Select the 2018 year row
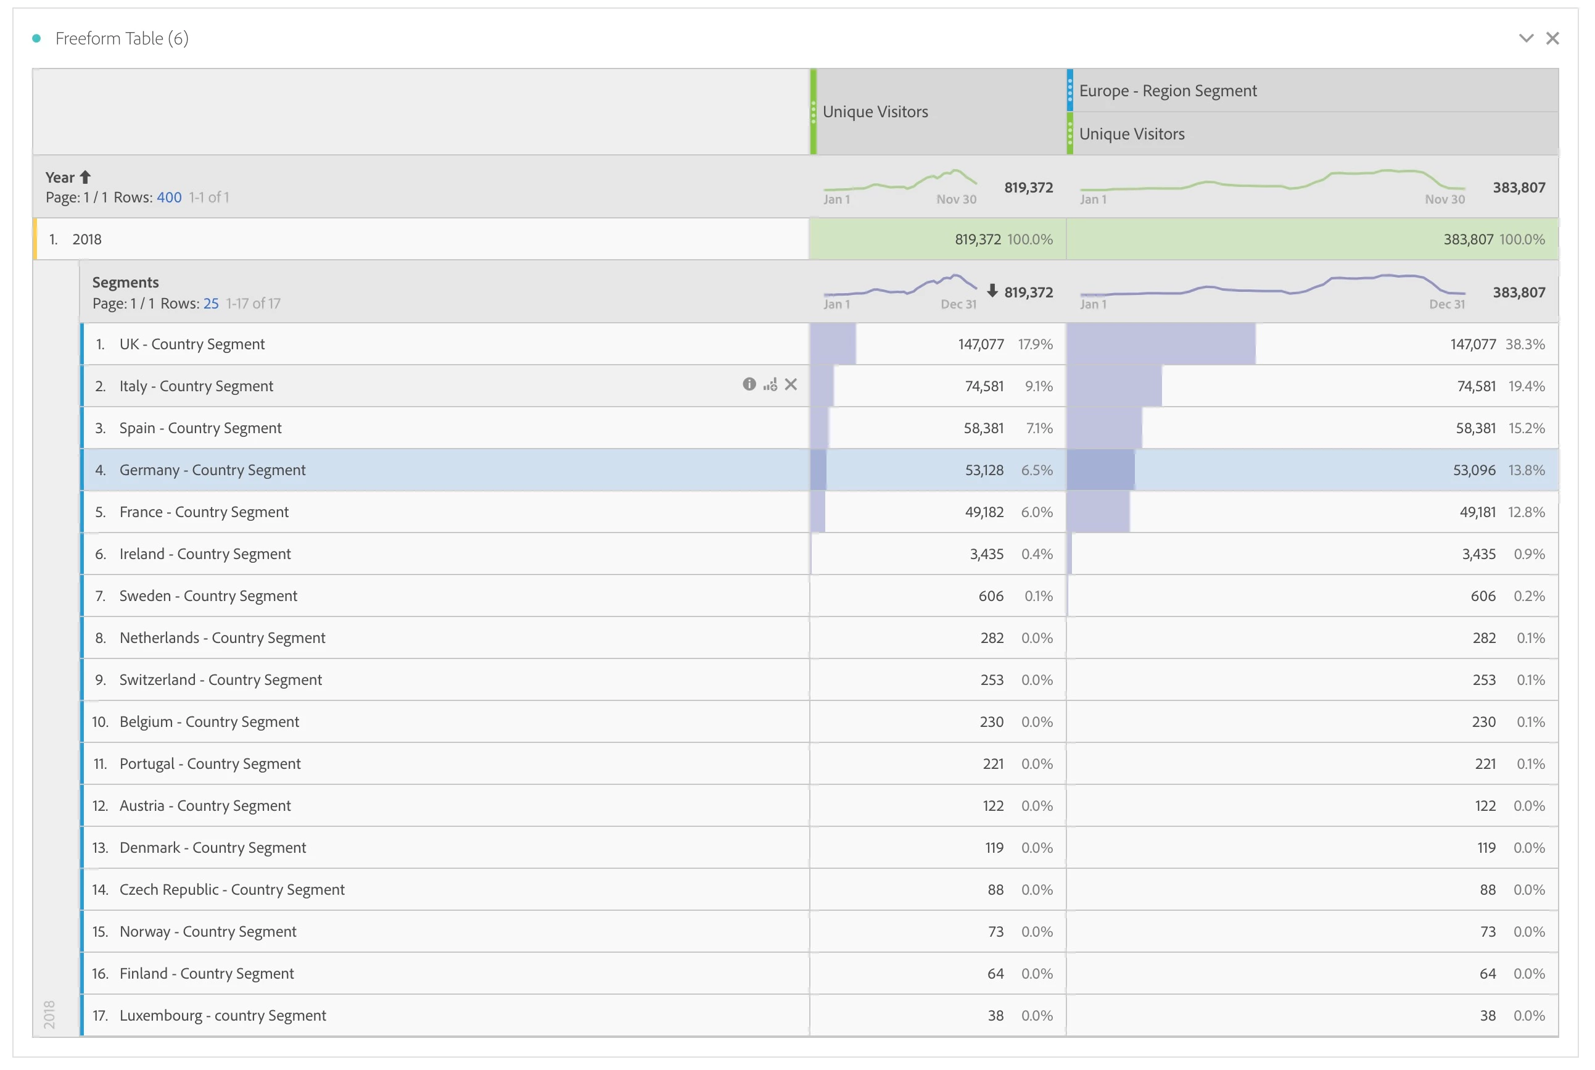The image size is (1595, 1070). coord(86,239)
